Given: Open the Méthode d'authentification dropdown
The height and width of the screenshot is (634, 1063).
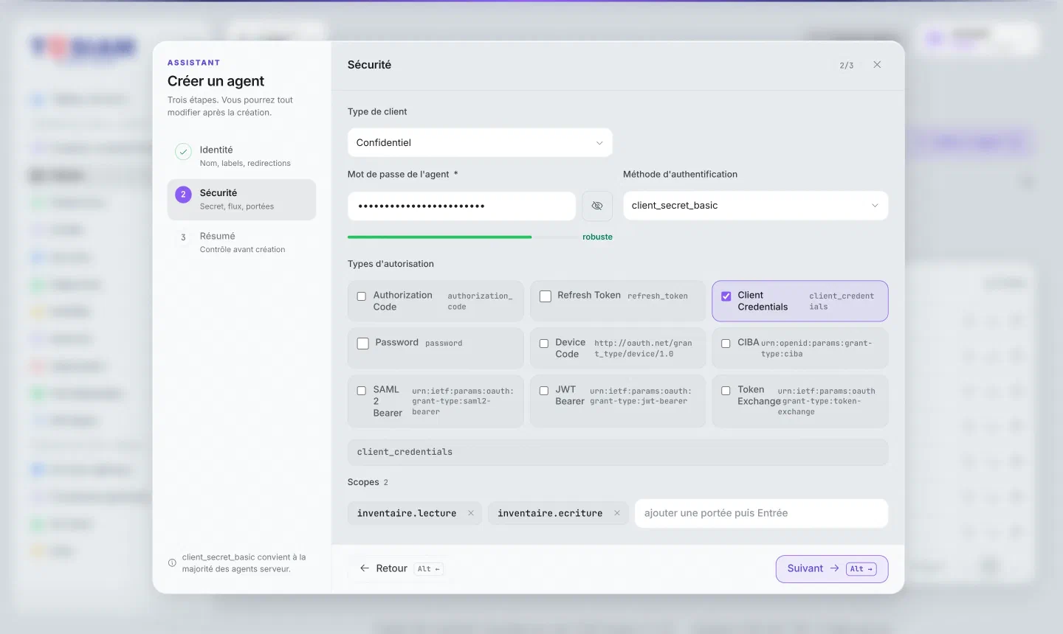Looking at the screenshot, I should (755, 206).
